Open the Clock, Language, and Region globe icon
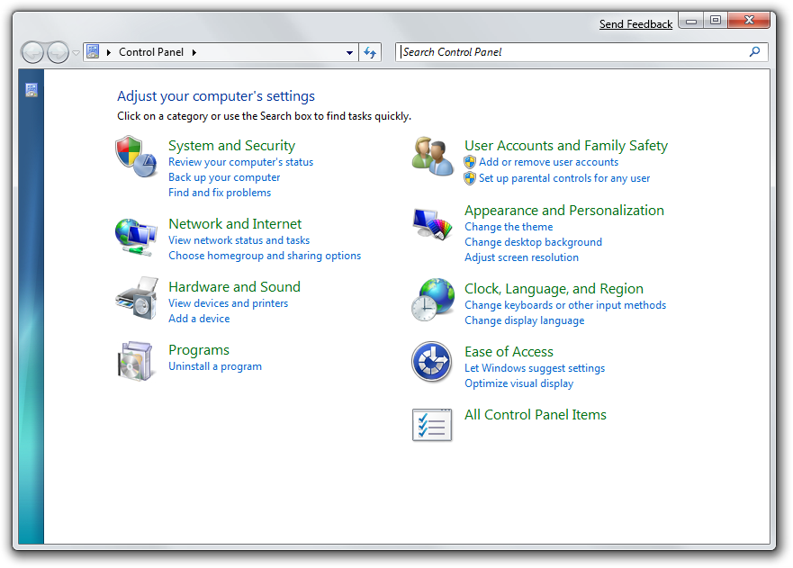The height and width of the screenshot is (568, 793). click(x=432, y=300)
